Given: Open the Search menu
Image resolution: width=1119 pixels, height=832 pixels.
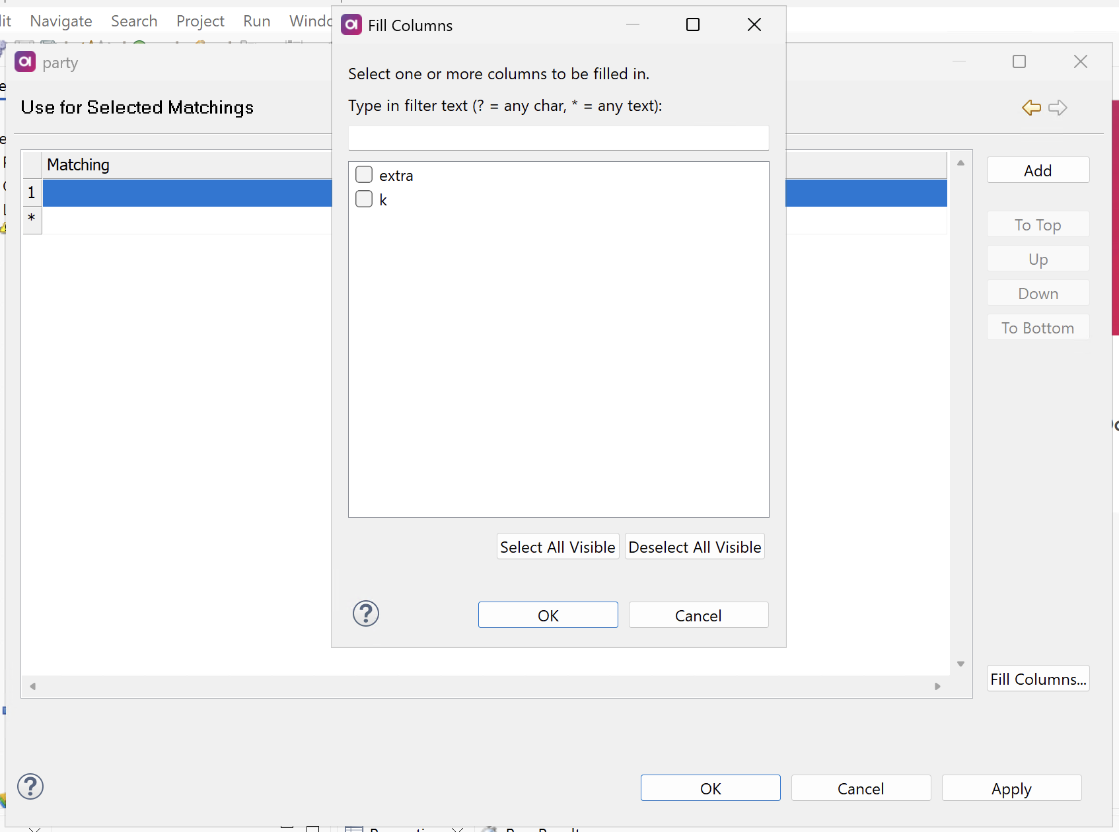Looking at the screenshot, I should pyautogui.click(x=134, y=21).
